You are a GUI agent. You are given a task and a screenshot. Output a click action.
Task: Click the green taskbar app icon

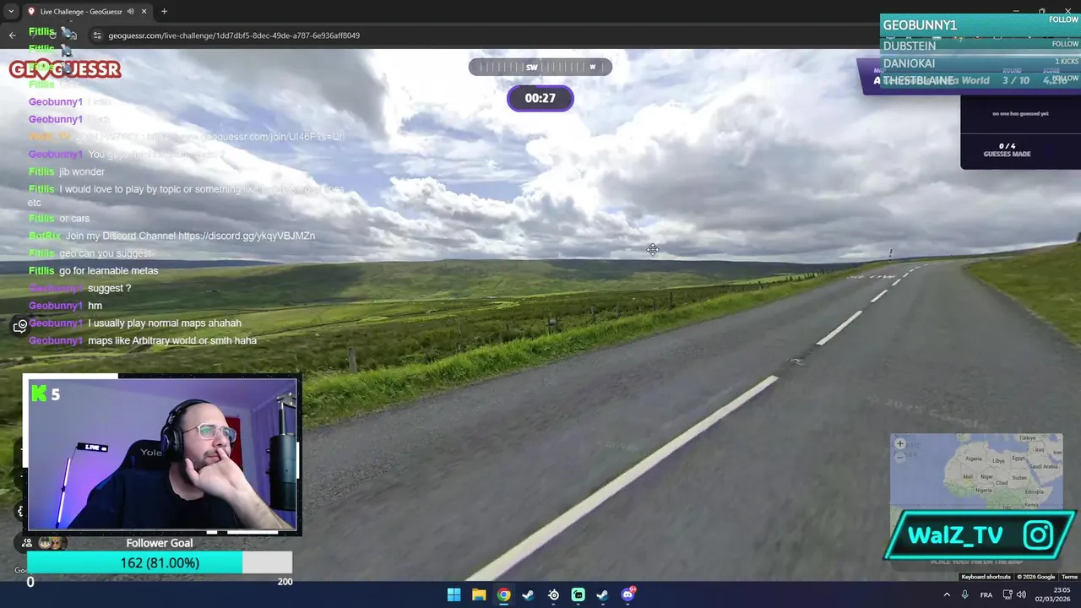pyautogui.click(x=578, y=594)
